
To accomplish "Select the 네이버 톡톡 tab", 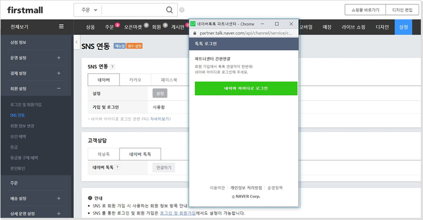I will (140, 154).
